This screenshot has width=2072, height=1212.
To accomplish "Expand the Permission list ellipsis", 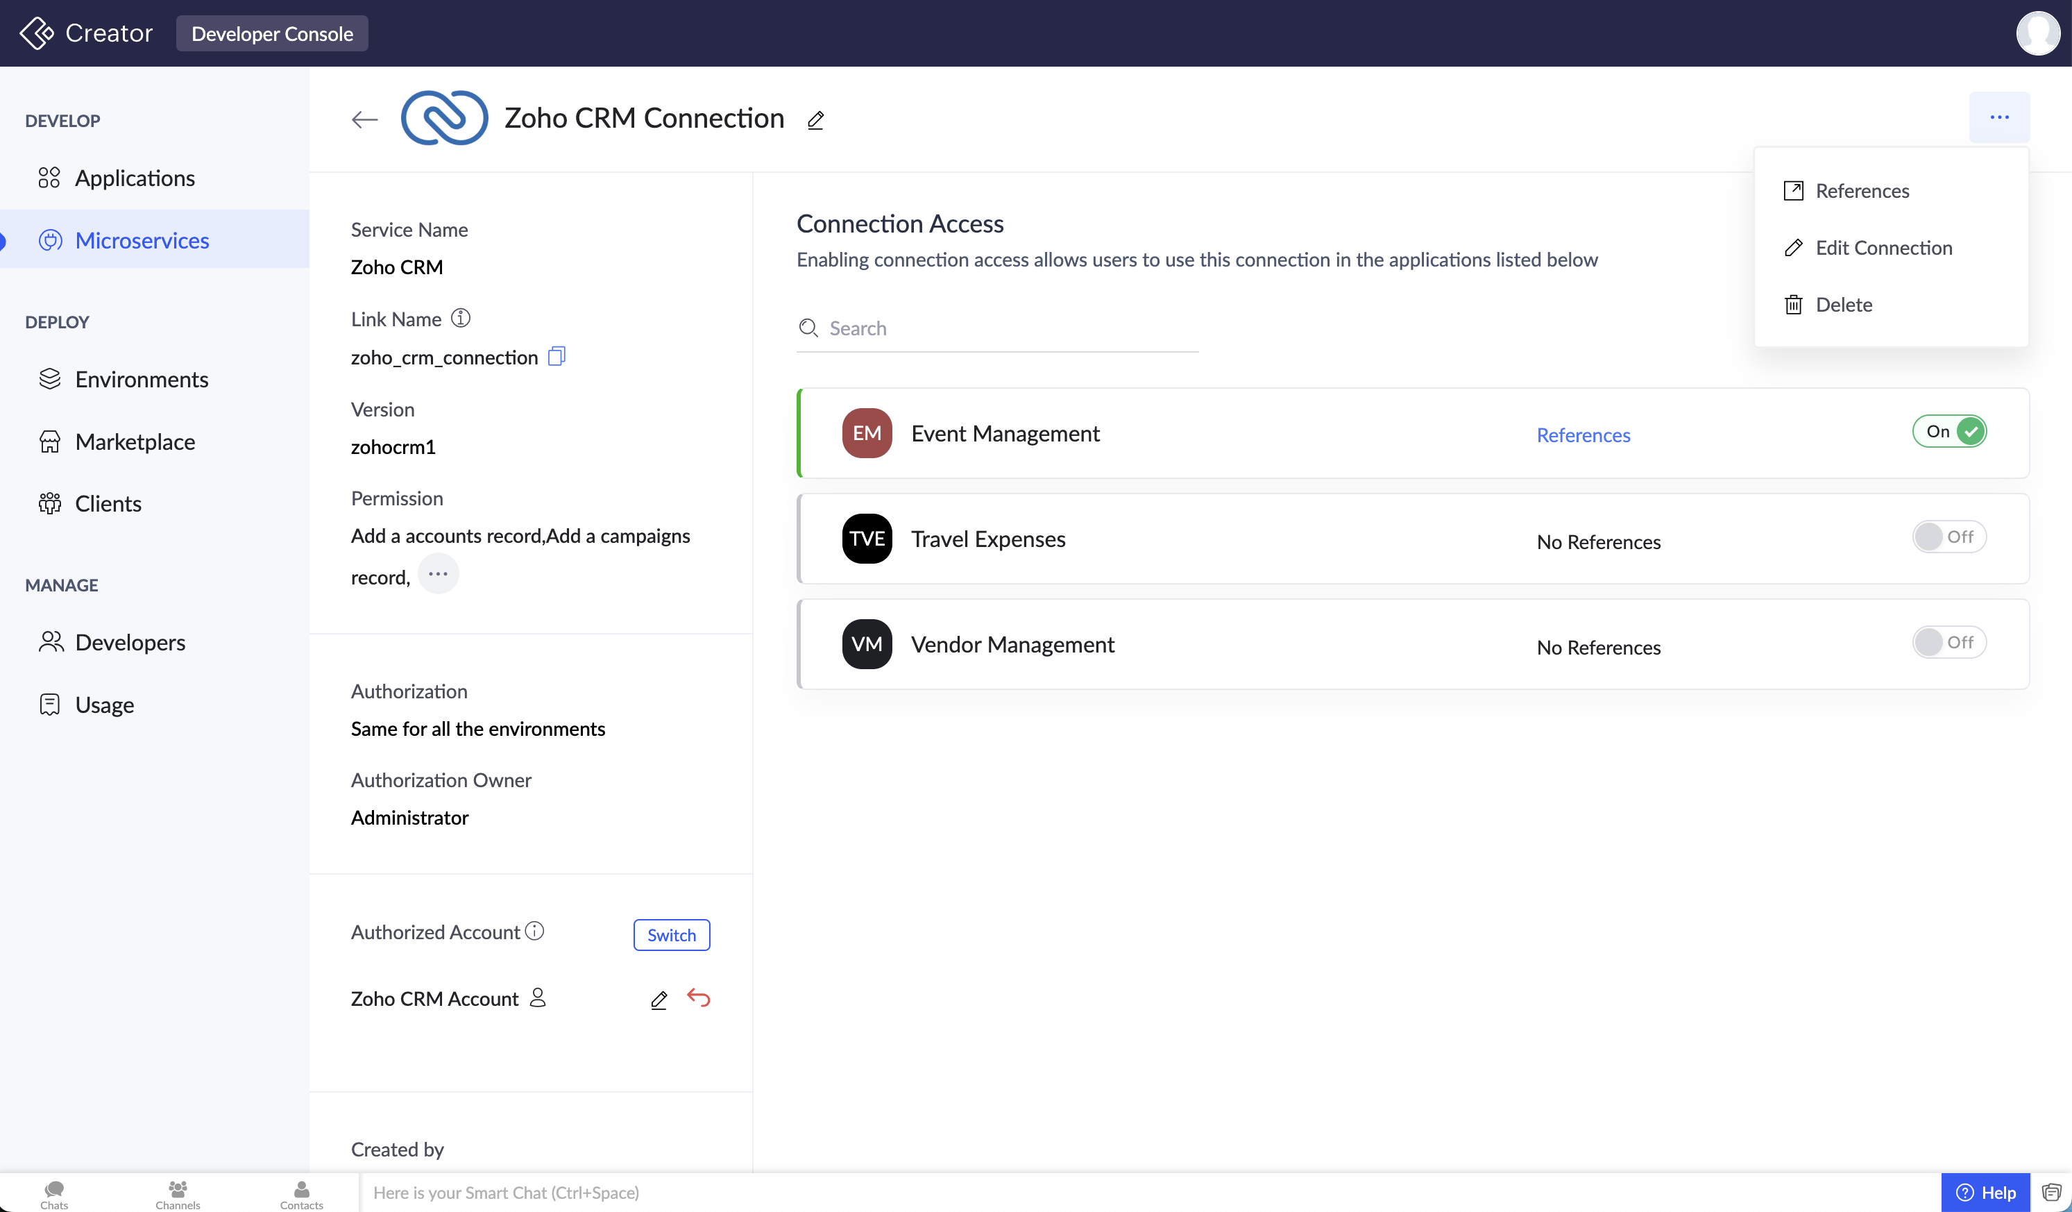I will 437,574.
